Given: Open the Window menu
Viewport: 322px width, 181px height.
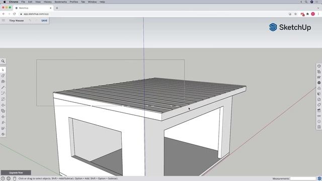Looking at the screenshot, I should pos(92,2).
